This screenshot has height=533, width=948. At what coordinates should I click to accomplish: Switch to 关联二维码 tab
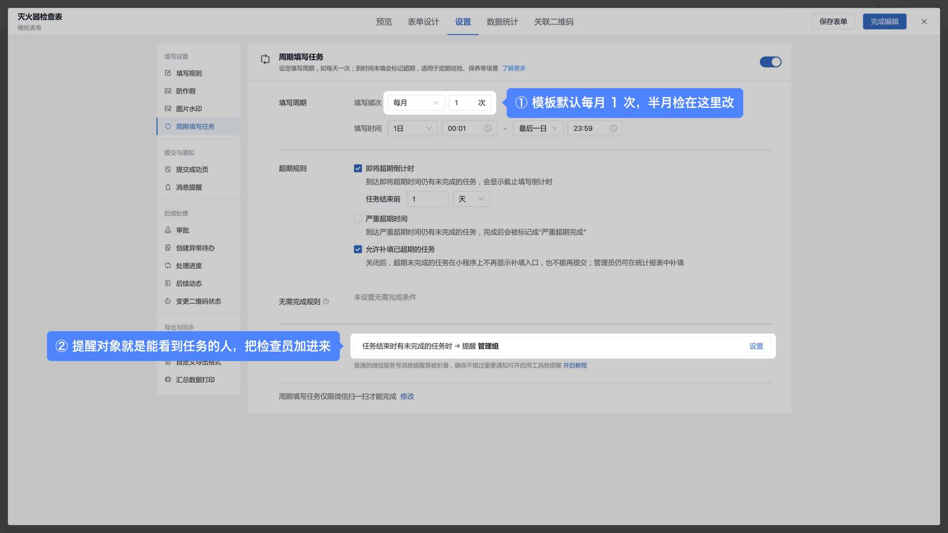(x=554, y=22)
